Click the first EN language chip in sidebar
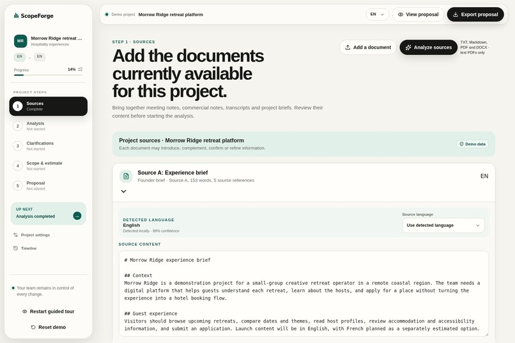The width and height of the screenshot is (515, 343). coord(19,57)
